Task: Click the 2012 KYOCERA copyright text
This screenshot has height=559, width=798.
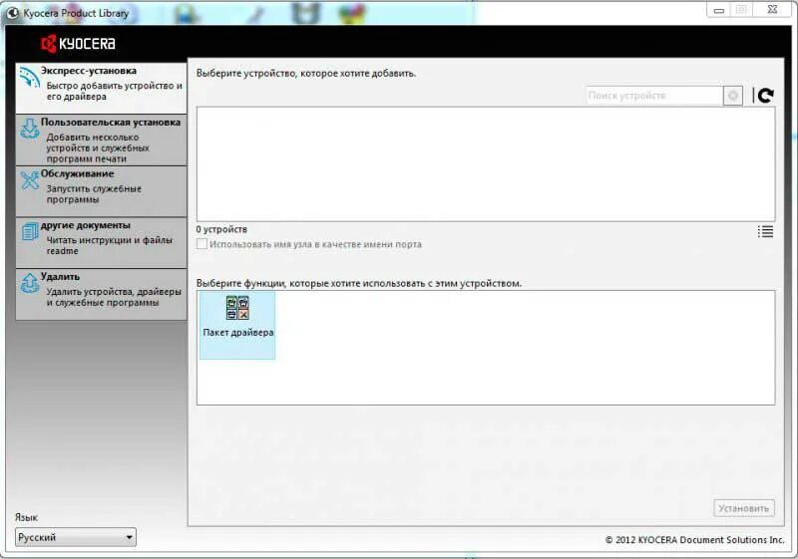Action: tap(694, 540)
